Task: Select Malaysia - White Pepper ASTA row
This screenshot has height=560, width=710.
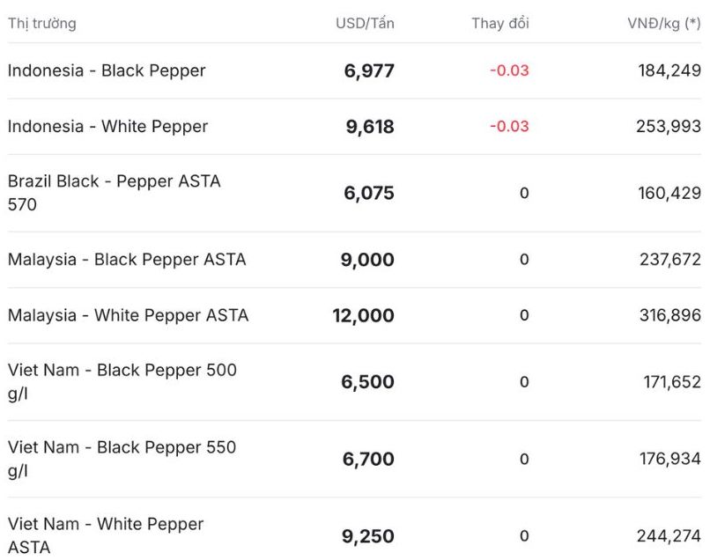Action: tap(128, 315)
